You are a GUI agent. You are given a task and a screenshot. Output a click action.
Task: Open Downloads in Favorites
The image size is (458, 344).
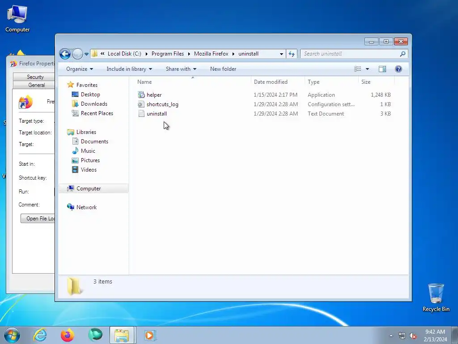pos(94,104)
